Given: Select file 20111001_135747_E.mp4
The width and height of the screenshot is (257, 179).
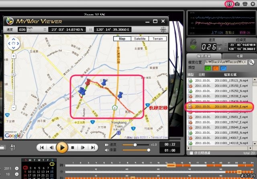Looking at the screenshot, I should click(220, 122).
